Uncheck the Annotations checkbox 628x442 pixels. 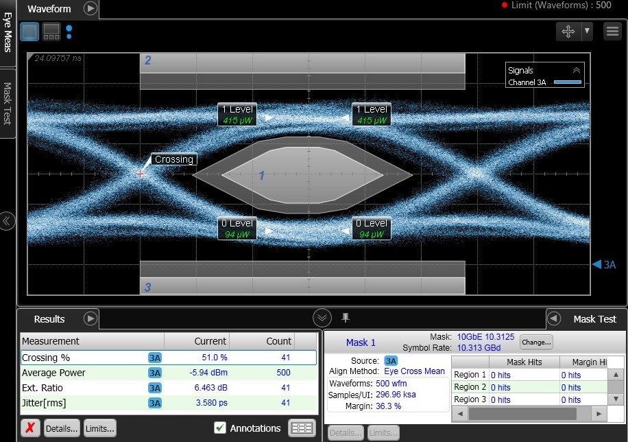pyautogui.click(x=220, y=428)
